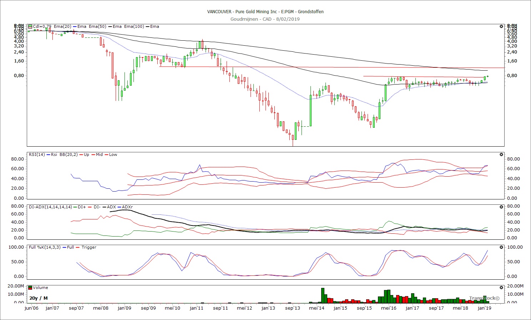Close the Volume panel
This screenshot has height=320, width=531.
click(501, 288)
